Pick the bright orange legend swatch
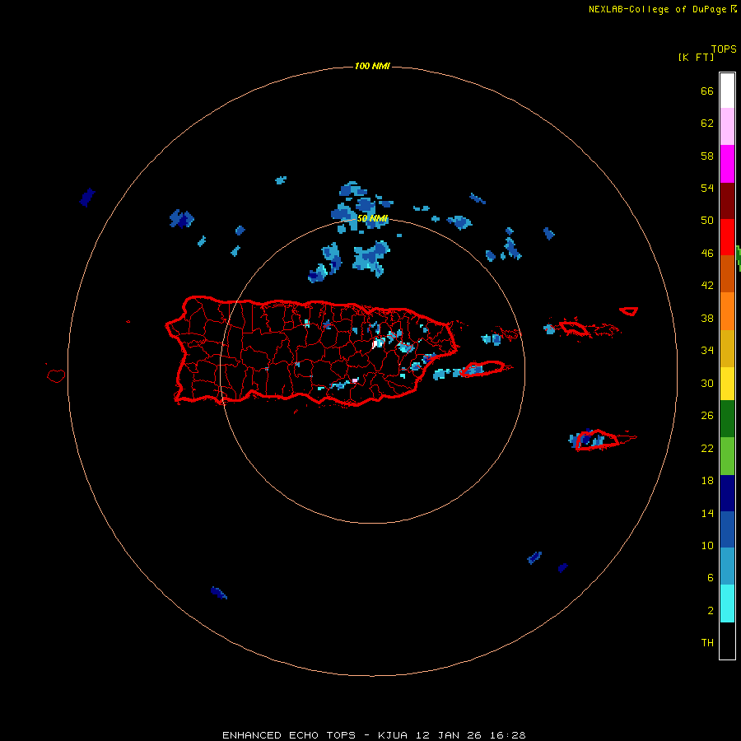741x741 pixels. 727,311
